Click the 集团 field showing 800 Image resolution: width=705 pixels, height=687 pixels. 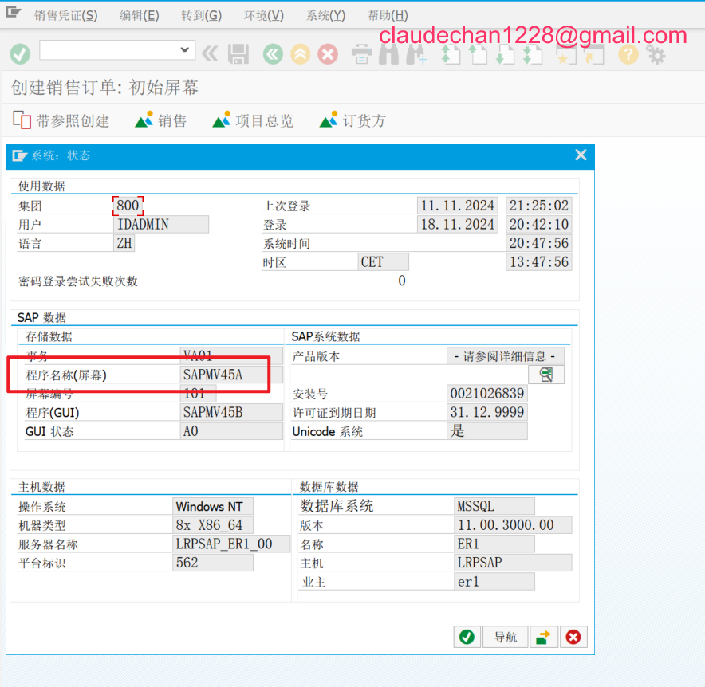coord(128,206)
